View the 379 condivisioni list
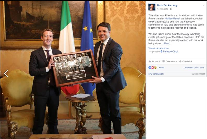The height and width of the screenshot is (139, 207). coord(156,74)
